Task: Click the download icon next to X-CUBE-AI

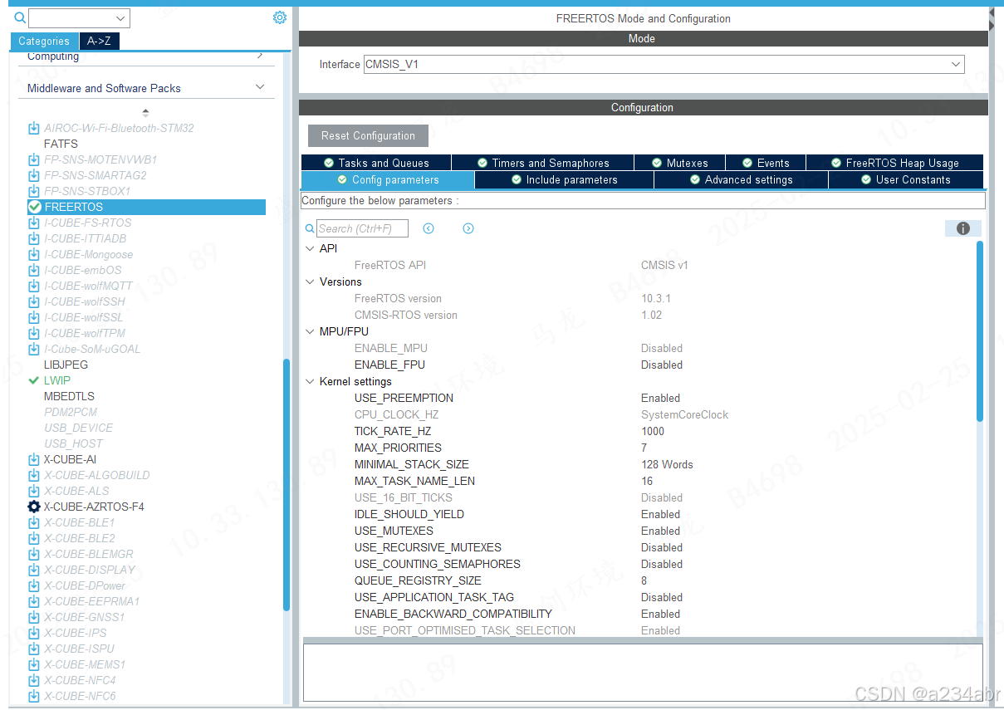Action: pos(34,459)
